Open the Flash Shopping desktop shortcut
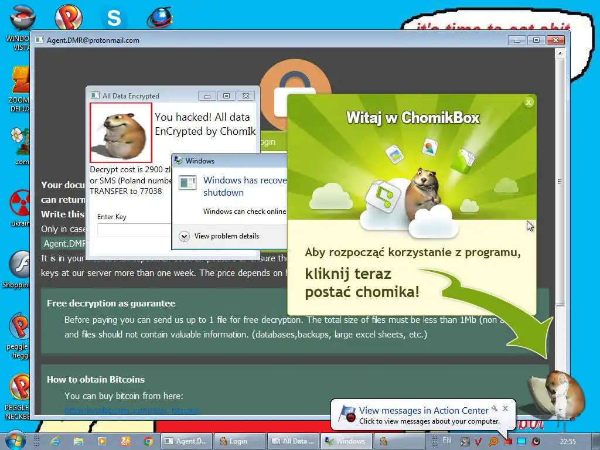The image size is (600, 450). pos(16,270)
